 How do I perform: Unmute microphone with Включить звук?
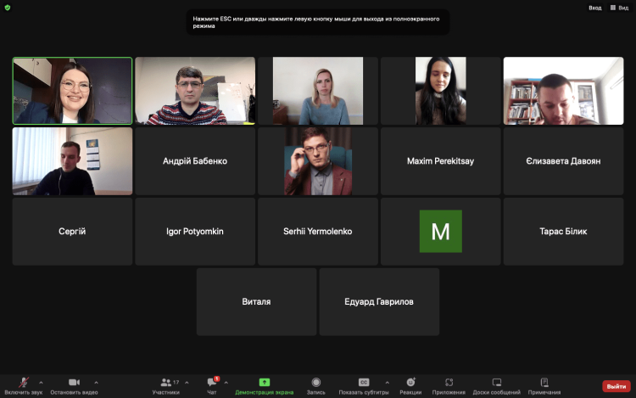point(24,386)
